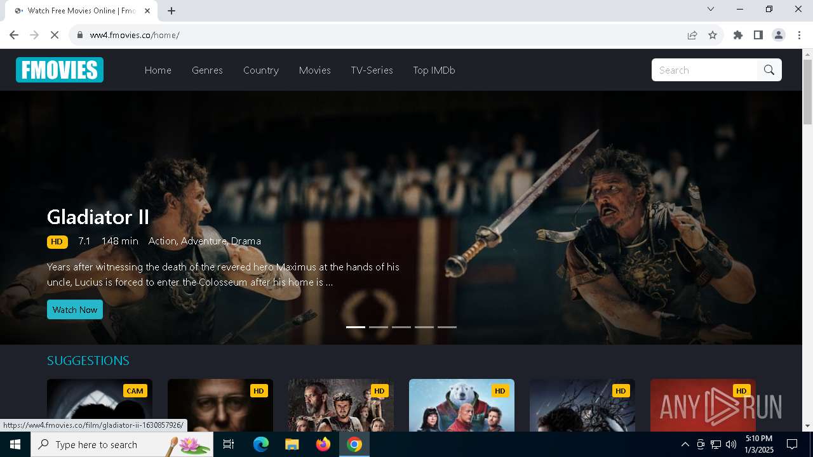
Task: Click the Watch Now button
Action: tap(75, 310)
